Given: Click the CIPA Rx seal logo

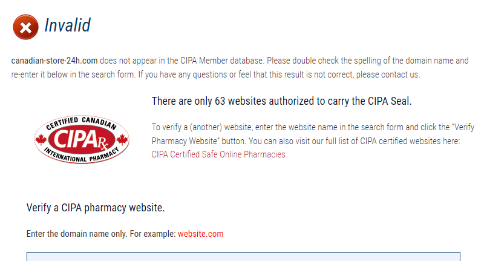Looking at the screenshot, I should [x=81, y=140].
